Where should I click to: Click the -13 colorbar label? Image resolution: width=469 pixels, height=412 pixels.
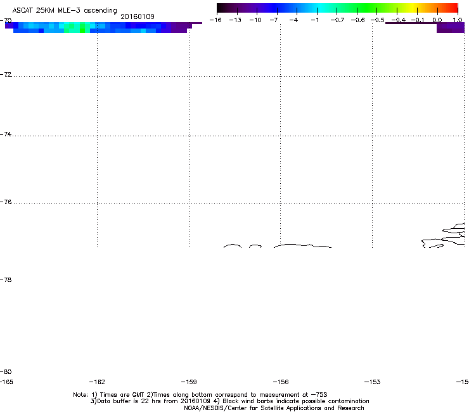[x=235, y=20]
